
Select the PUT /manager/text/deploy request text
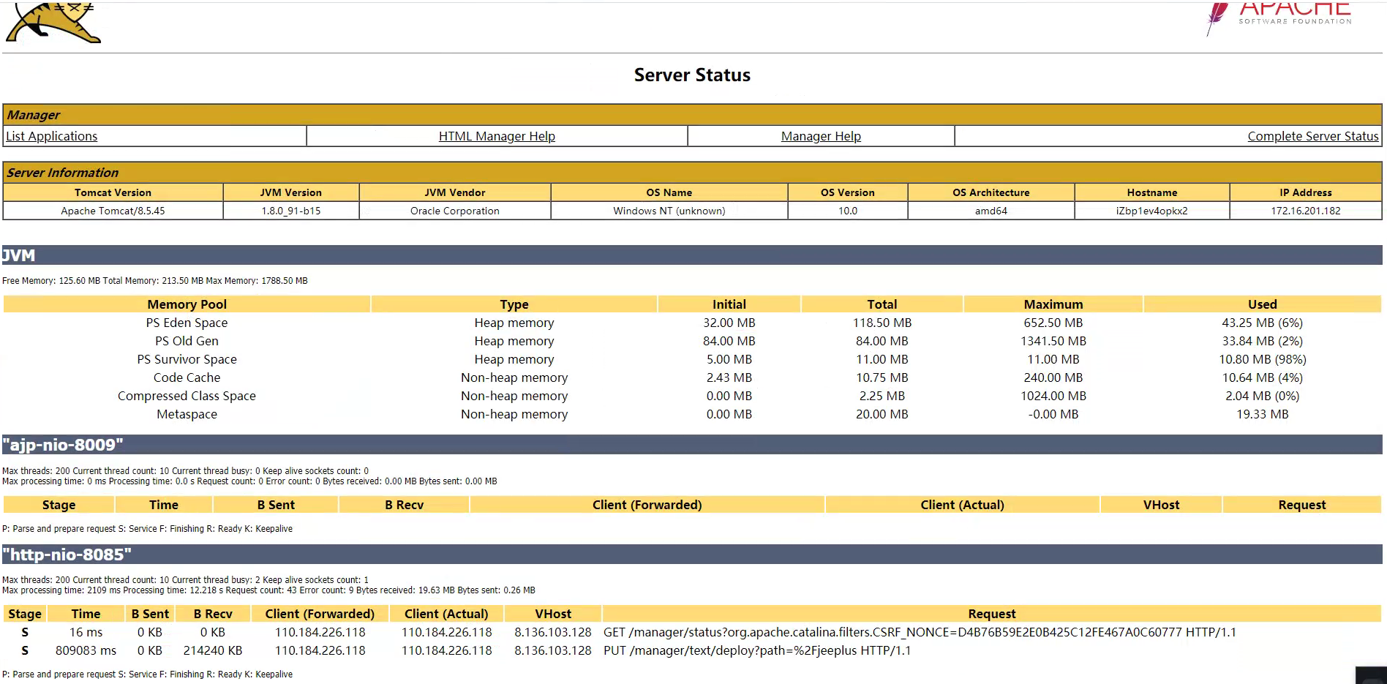pyautogui.click(x=757, y=650)
